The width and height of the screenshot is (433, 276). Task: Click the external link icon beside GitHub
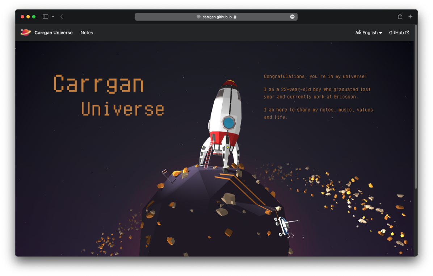click(407, 33)
